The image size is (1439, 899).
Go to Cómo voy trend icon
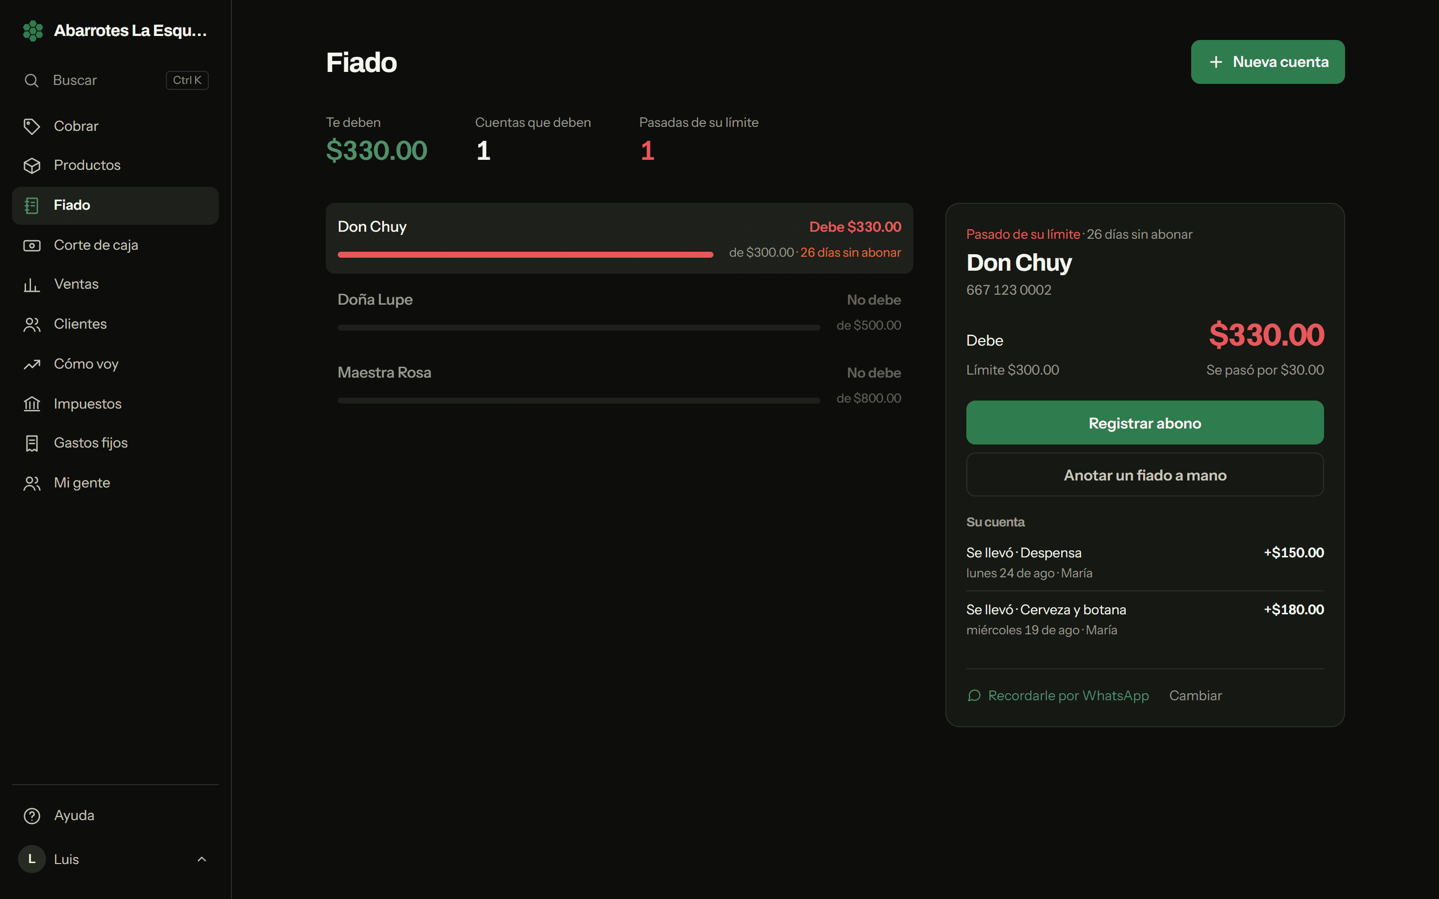tap(31, 364)
